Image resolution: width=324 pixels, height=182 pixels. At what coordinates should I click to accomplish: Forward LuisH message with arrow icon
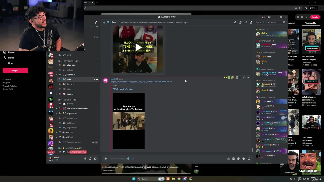pos(244,77)
